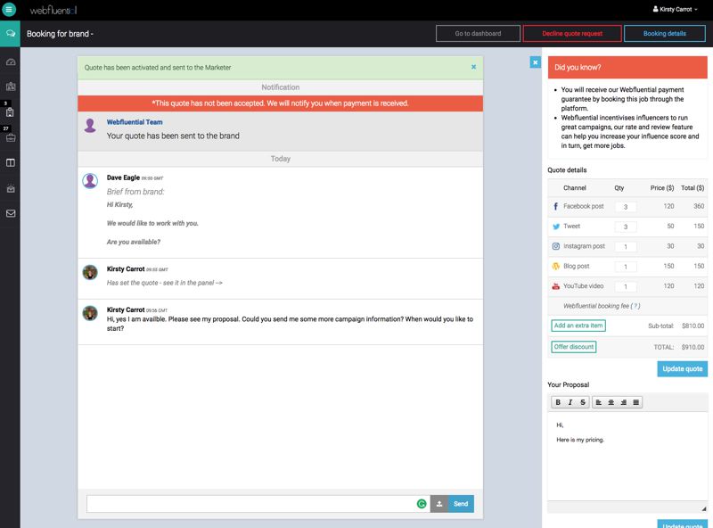Click Dave Eagle's avatar
This screenshot has width=713, height=528.
(90, 181)
